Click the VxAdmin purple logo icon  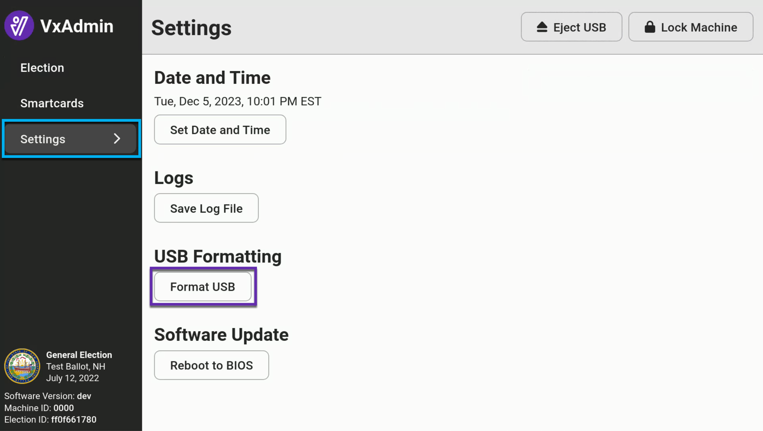(19, 26)
